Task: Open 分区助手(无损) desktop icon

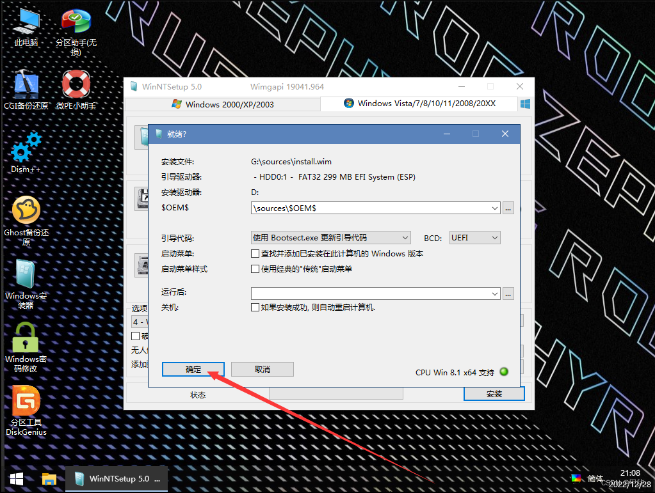Action: (76, 32)
